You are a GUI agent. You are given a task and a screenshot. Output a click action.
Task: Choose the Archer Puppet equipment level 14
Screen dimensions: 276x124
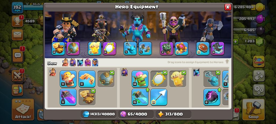140,79
